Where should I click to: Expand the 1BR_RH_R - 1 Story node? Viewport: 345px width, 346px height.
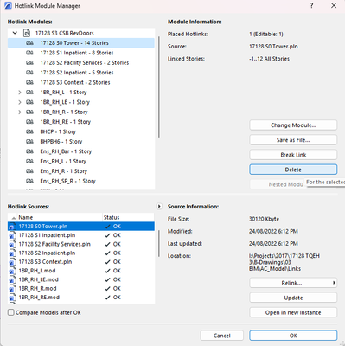point(20,112)
